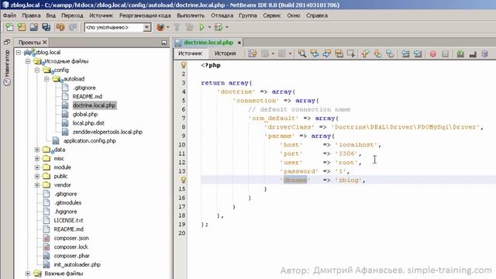Image resolution: width=496 pixels, height=279 pixels.
Task: Expand the data folder
Action: point(37,150)
